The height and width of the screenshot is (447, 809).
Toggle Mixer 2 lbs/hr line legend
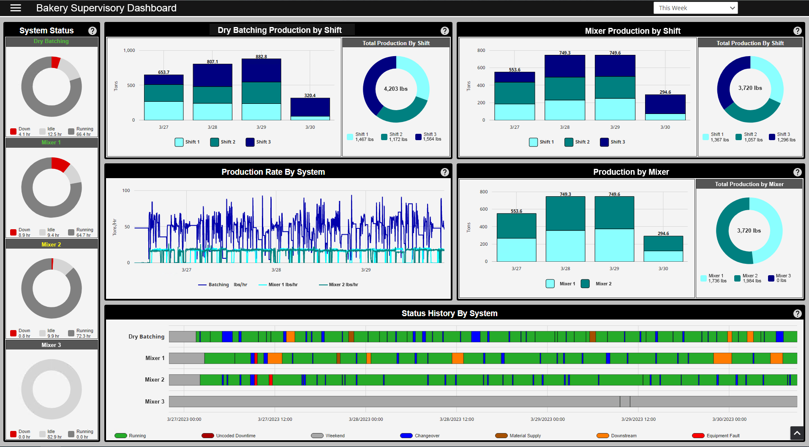click(x=338, y=284)
